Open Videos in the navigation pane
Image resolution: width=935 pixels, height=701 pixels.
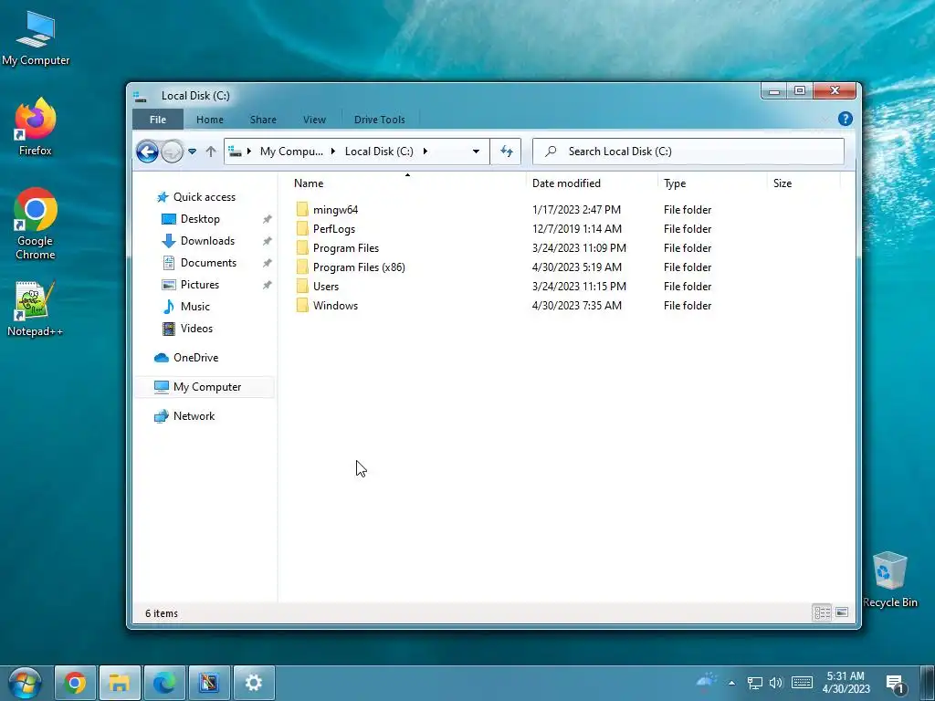click(x=196, y=329)
